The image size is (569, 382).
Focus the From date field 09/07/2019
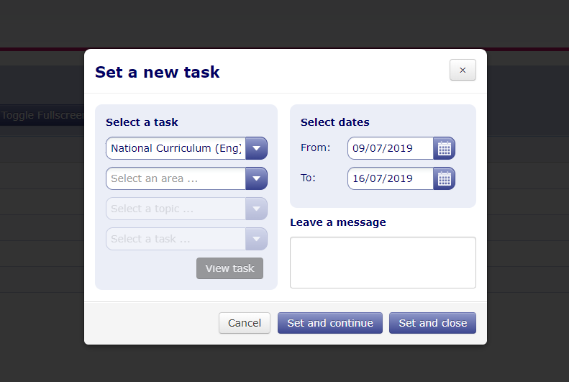pyautogui.click(x=391, y=148)
